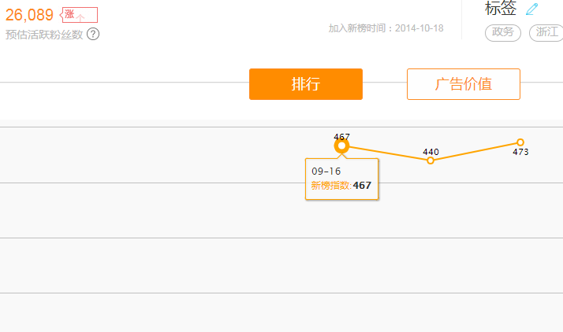Select the 政务 tag
The height and width of the screenshot is (332, 563).
coord(502,32)
